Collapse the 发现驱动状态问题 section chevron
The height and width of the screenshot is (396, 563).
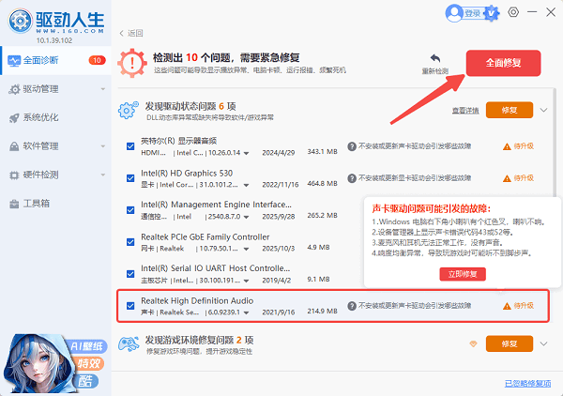(543, 111)
